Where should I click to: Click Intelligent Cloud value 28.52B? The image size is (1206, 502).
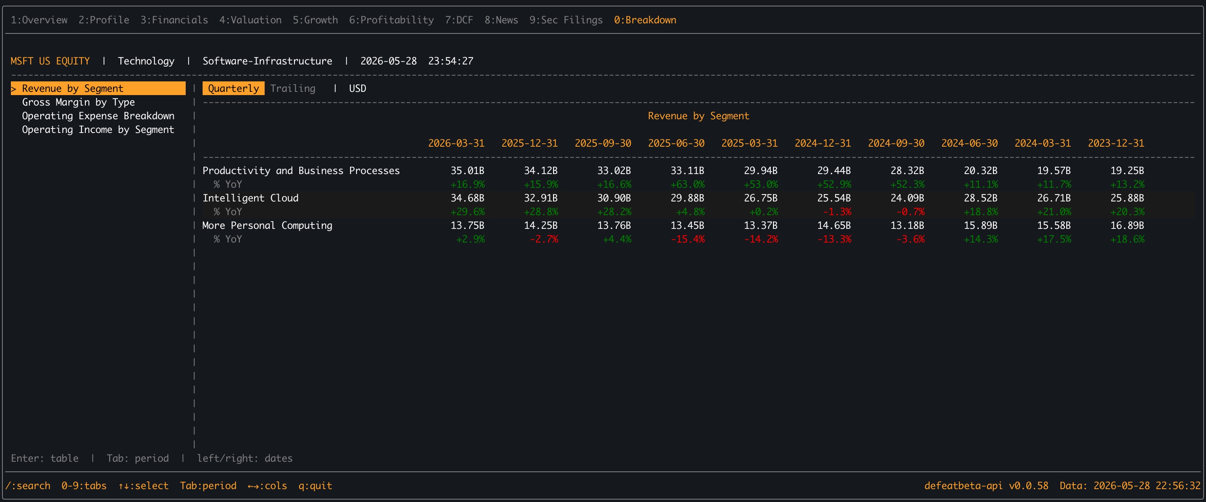[x=981, y=198]
